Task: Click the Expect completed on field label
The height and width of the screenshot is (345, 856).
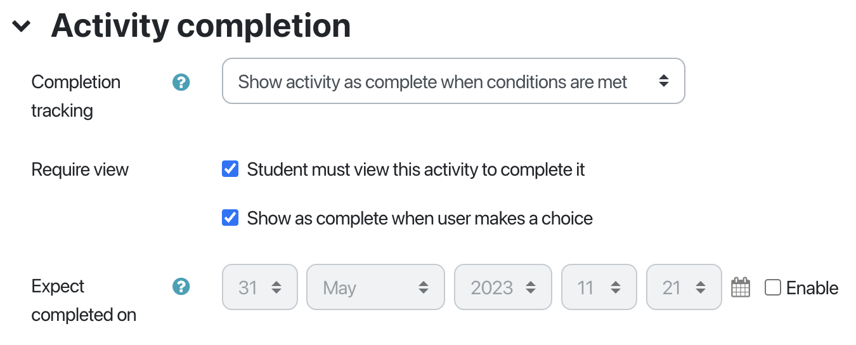Action: (83, 301)
